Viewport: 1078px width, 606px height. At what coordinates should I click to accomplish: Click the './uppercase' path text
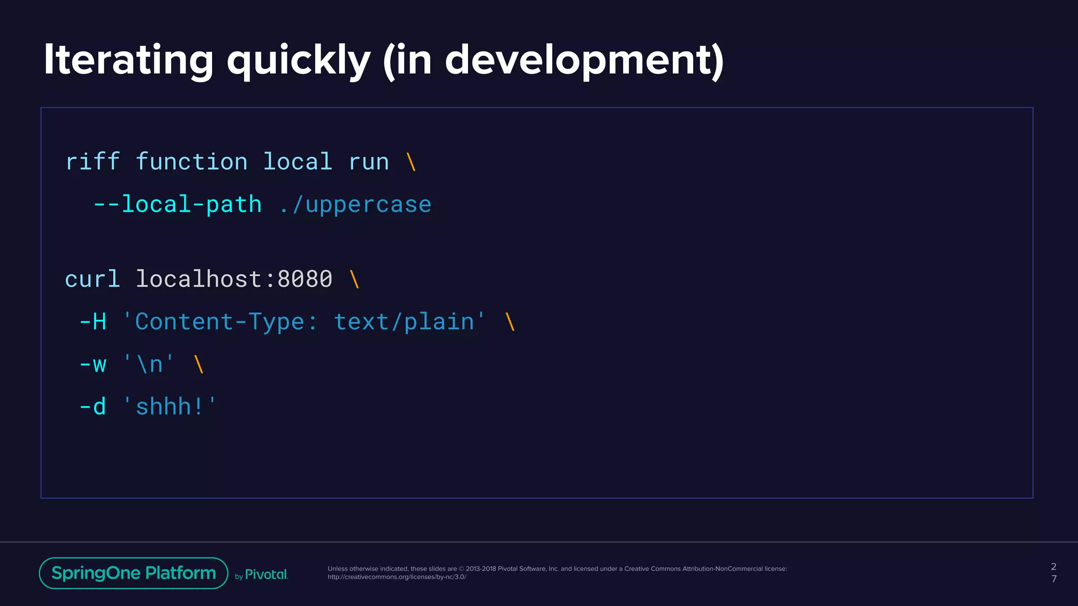tap(355, 205)
